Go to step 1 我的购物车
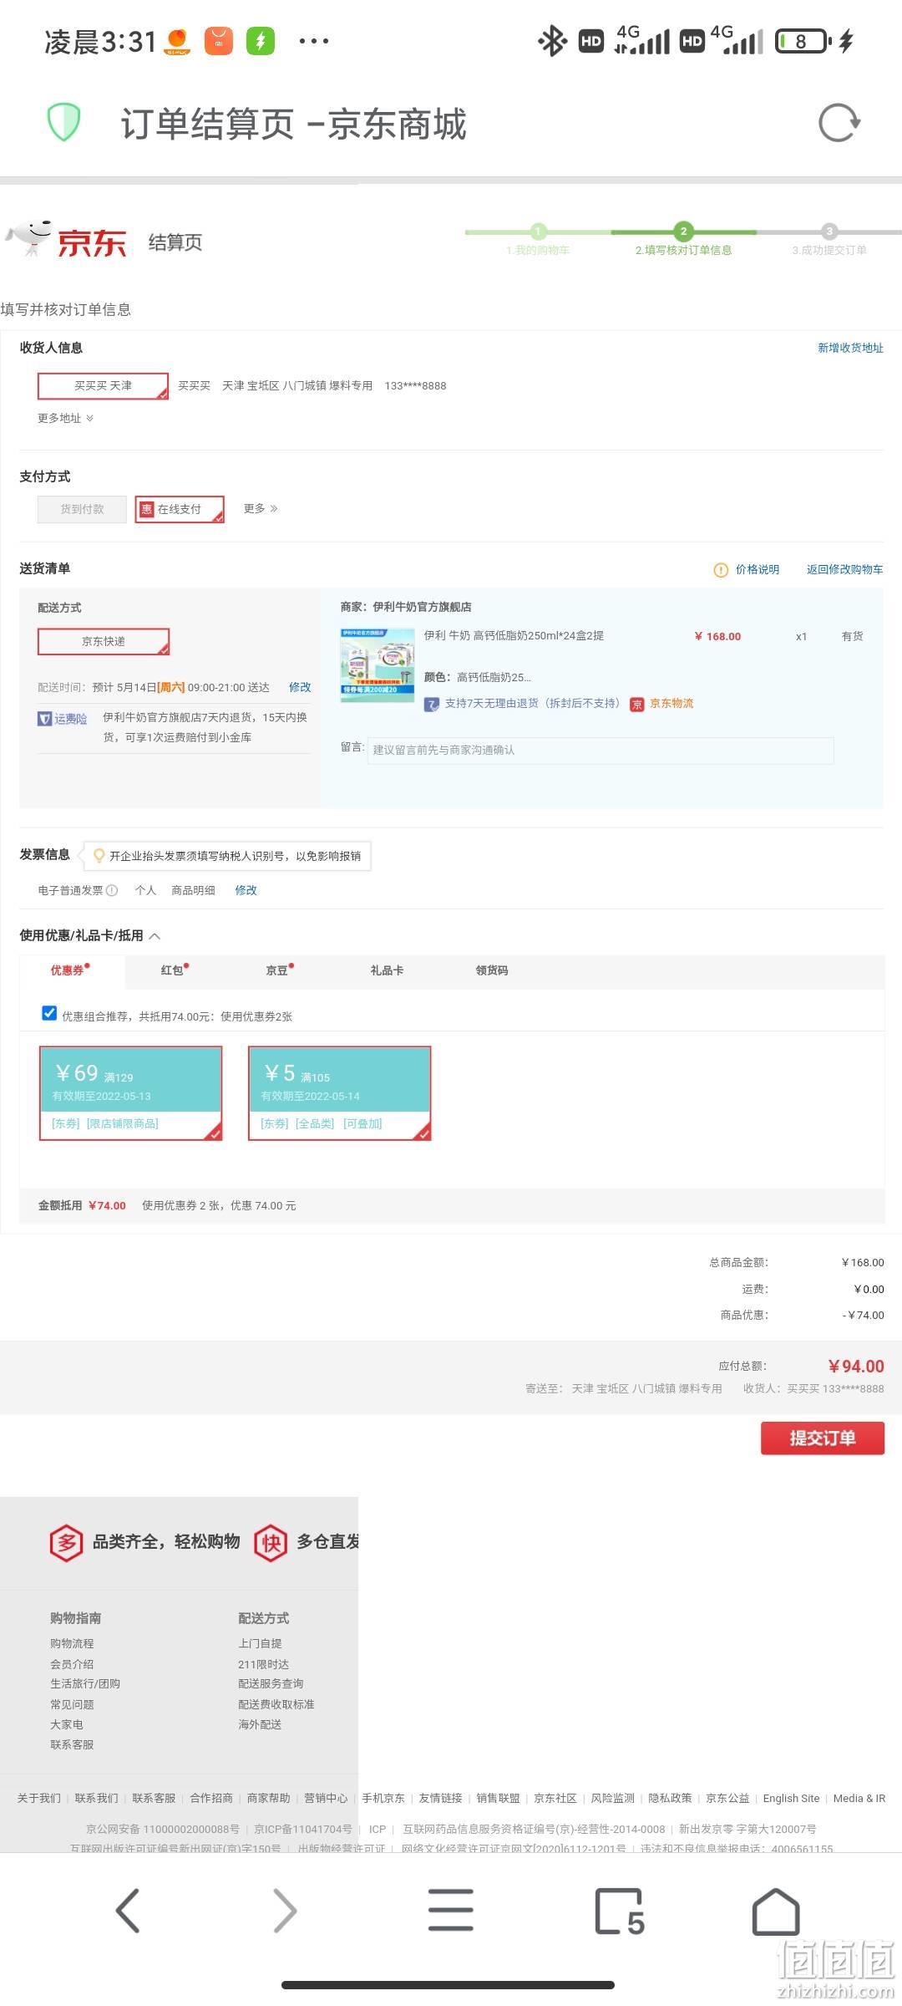 538,250
